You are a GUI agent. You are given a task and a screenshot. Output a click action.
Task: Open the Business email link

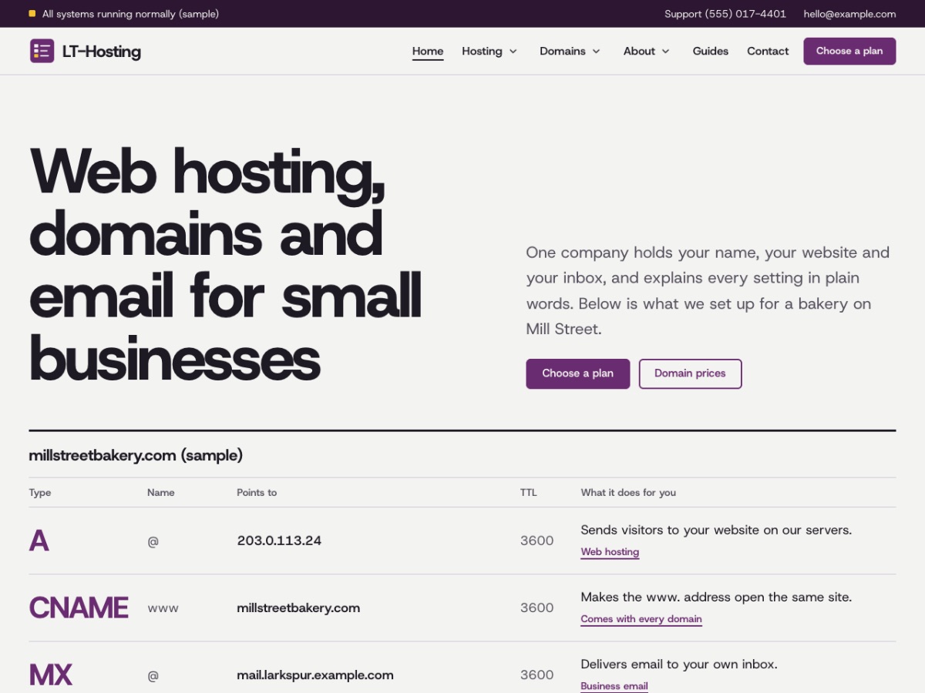click(614, 686)
